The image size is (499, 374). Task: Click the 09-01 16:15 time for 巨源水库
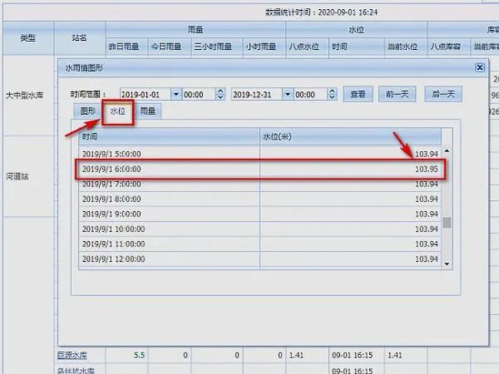pos(352,355)
